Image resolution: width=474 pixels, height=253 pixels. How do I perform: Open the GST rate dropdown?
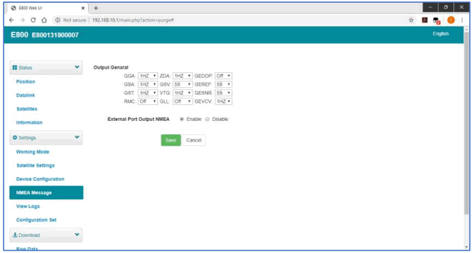tap(148, 93)
